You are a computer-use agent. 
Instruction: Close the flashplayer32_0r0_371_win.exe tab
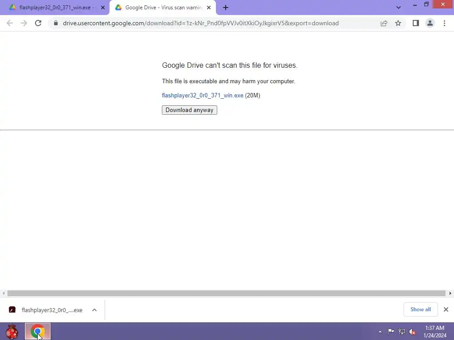103,8
